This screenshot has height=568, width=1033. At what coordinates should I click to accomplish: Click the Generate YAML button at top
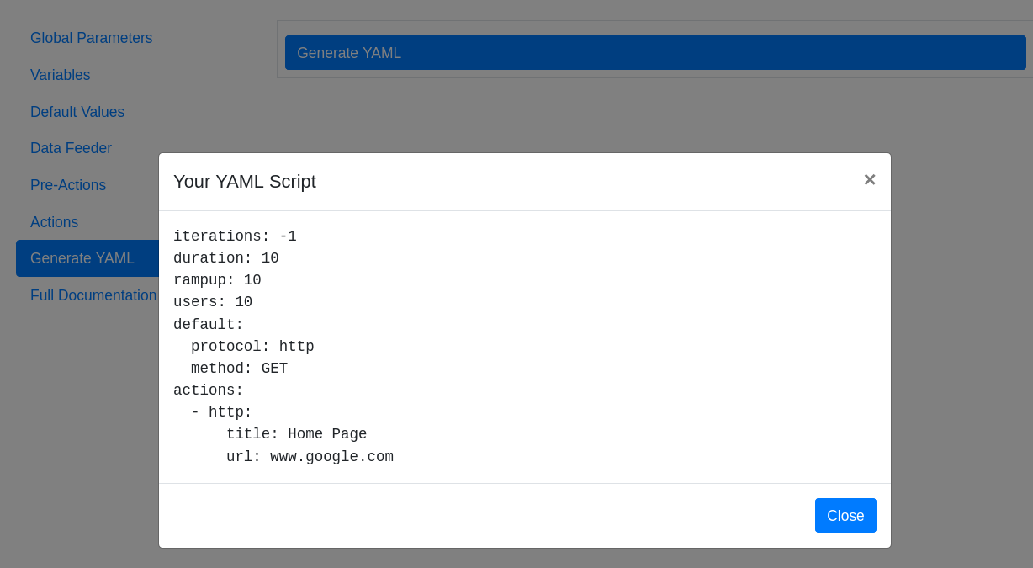click(x=655, y=52)
